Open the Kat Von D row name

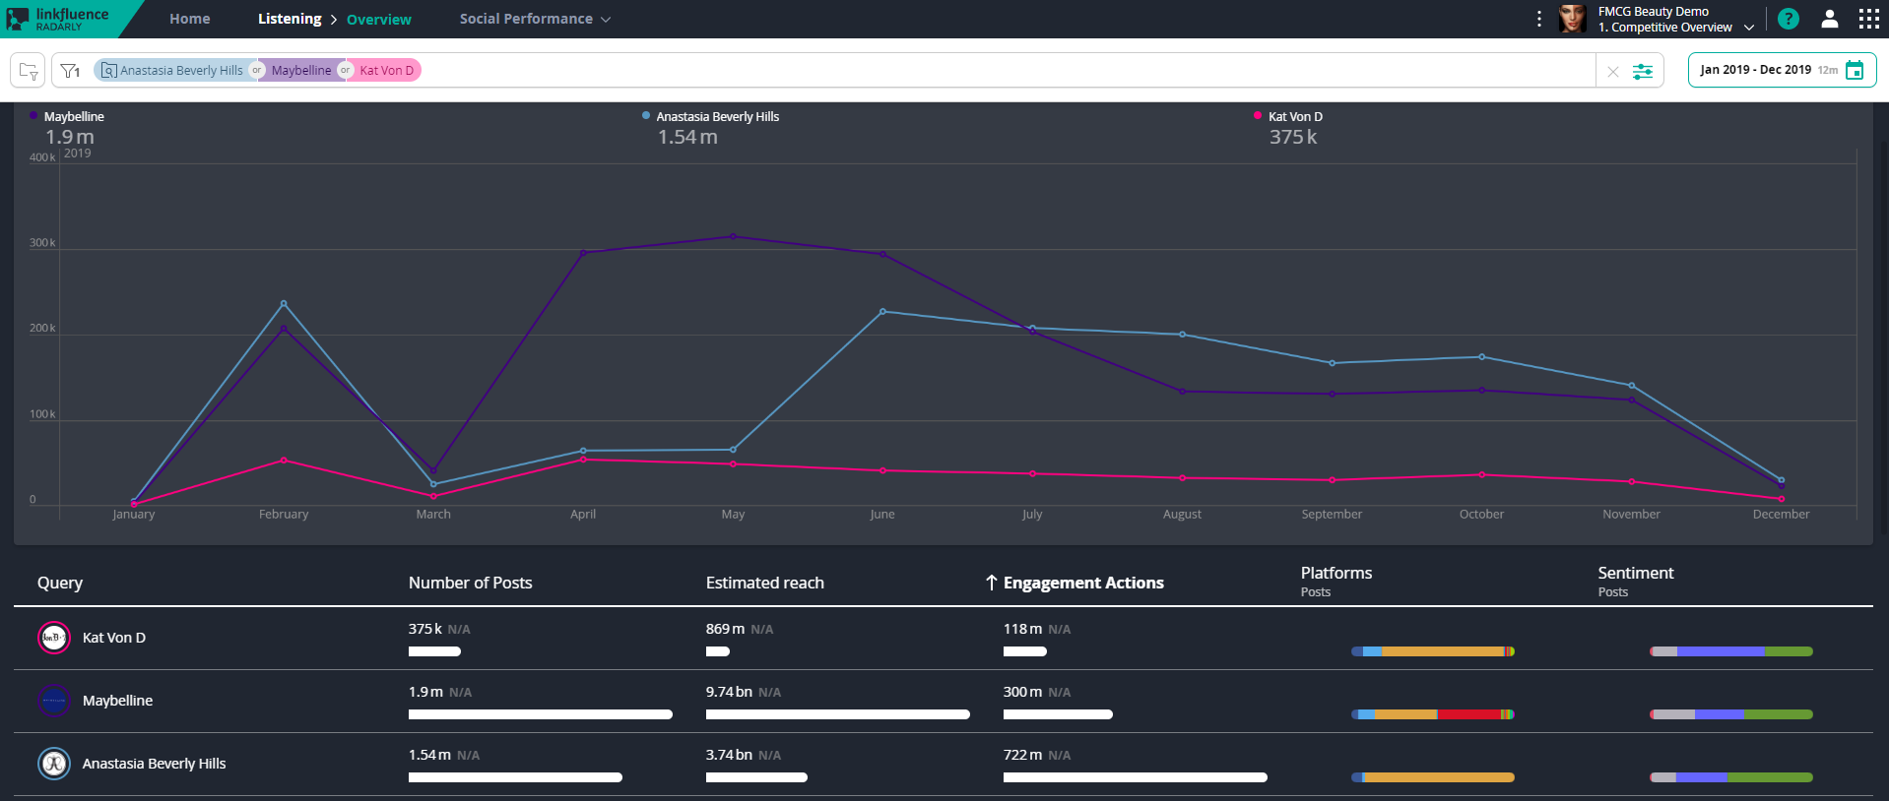114,638
